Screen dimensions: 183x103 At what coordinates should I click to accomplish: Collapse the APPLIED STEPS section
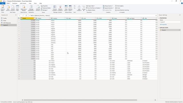[159, 28]
